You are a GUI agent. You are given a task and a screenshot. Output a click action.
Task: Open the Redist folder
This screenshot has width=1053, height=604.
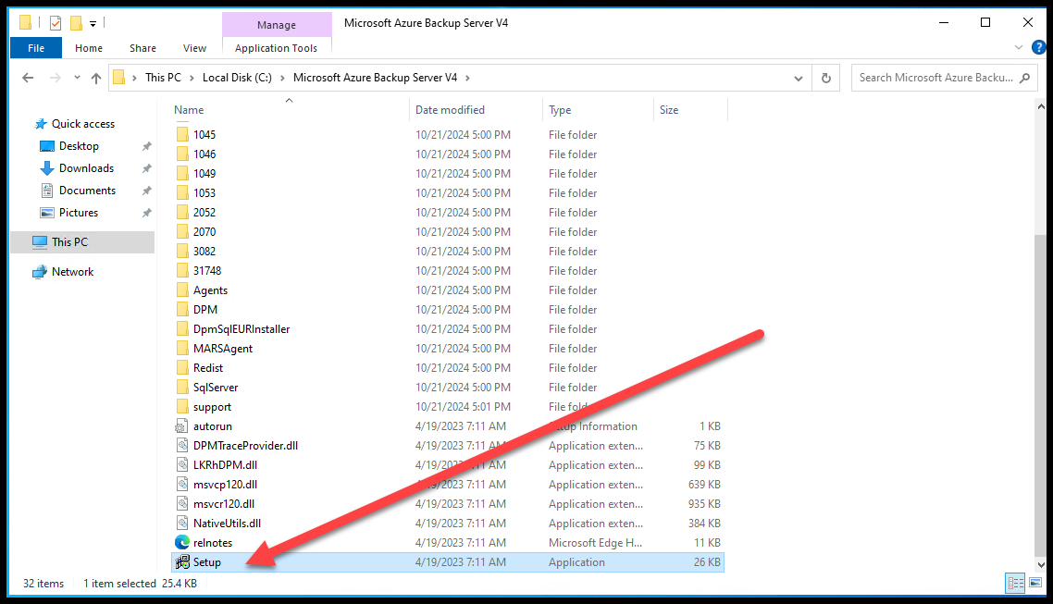207,368
